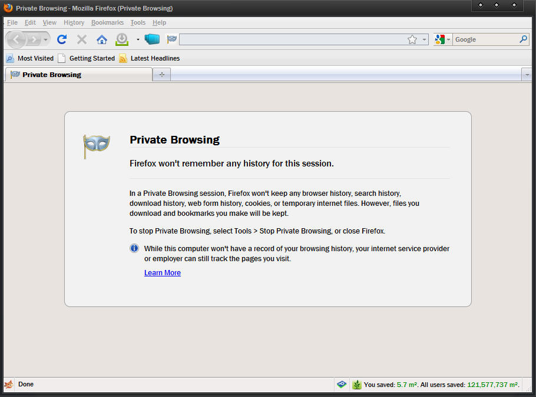
Task: Click the 'You saved: 5.7 m²' status text
Action: pos(391,385)
